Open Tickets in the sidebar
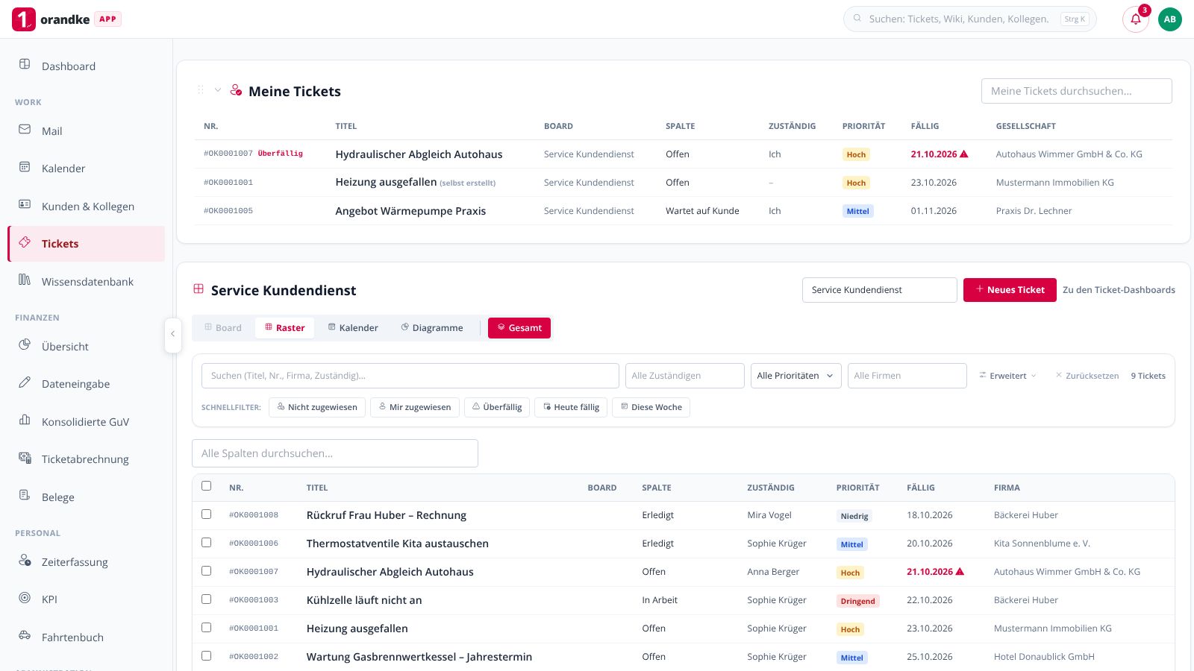Viewport: 1194px width, 671px height. click(x=87, y=244)
